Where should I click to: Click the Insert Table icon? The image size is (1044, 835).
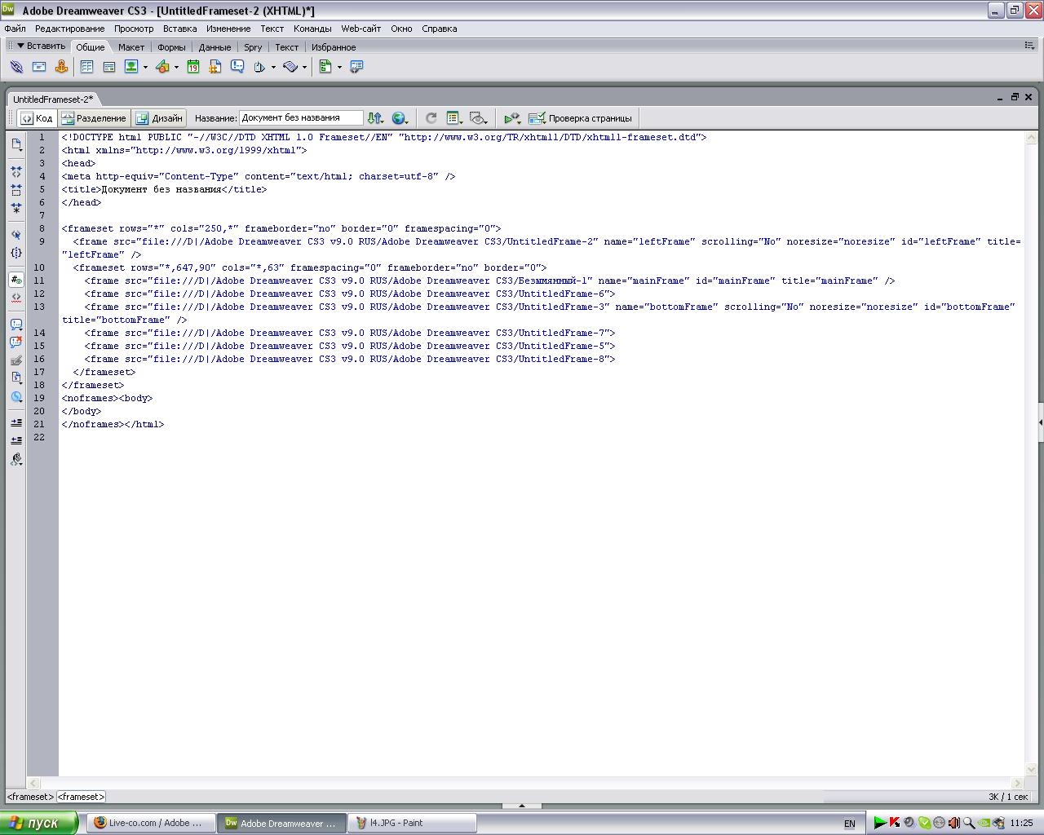pyautogui.click(x=86, y=67)
